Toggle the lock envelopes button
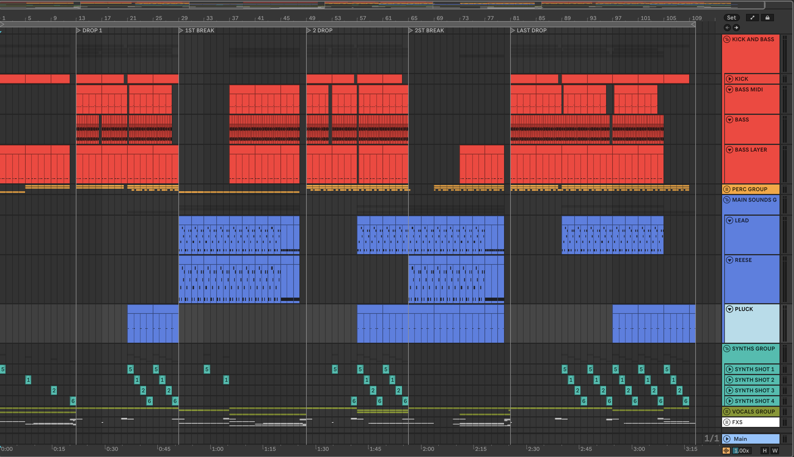 pyautogui.click(x=767, y=18)
